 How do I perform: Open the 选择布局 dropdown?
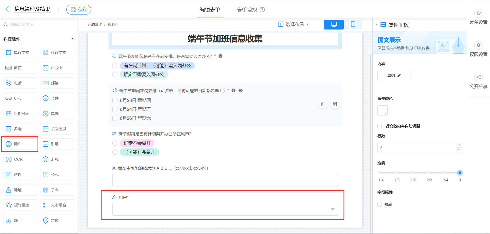pyautogui.click(x=293, y=24)
